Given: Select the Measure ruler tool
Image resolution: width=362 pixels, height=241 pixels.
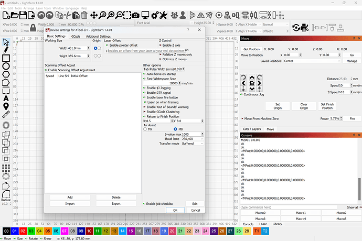Looking at the screenshot, I should point(6,114).
